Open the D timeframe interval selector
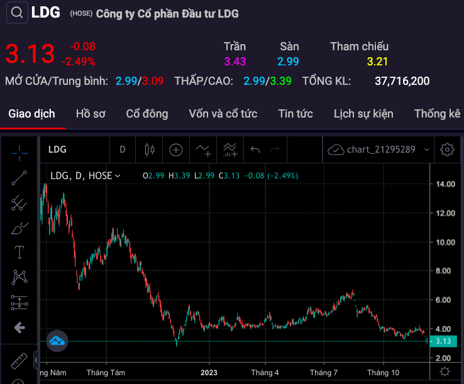This screenshot has width=464, height=384. [123, 150]
